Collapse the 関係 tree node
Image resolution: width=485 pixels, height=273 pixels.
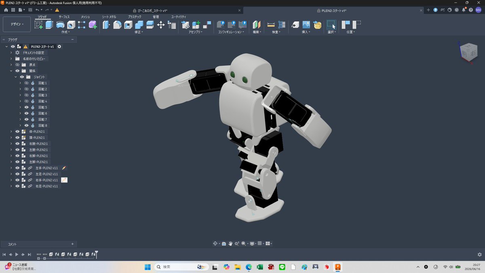point(11,71)
